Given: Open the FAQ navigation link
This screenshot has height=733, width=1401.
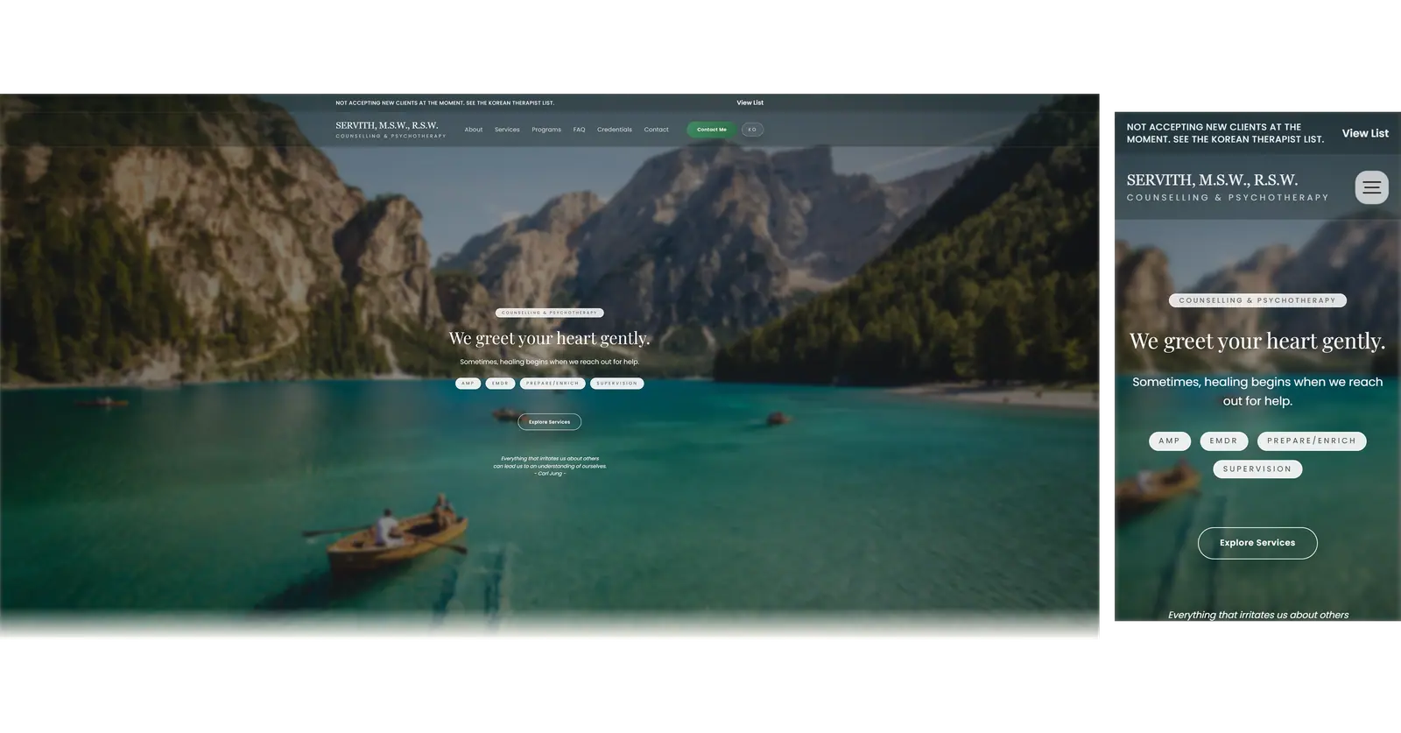Looking at the screenshot, I should click(579, 130).
